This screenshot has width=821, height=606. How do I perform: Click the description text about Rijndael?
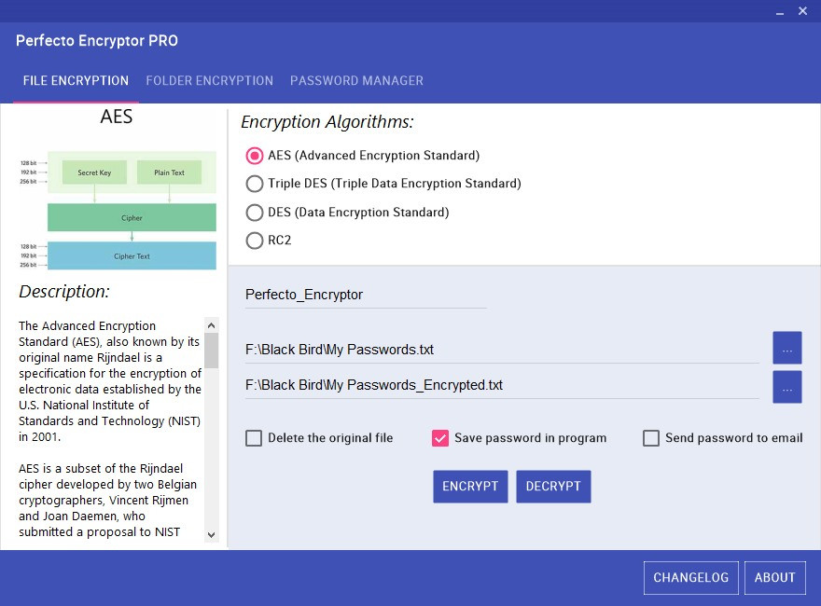pyautogui.click(x=110, y=428)
